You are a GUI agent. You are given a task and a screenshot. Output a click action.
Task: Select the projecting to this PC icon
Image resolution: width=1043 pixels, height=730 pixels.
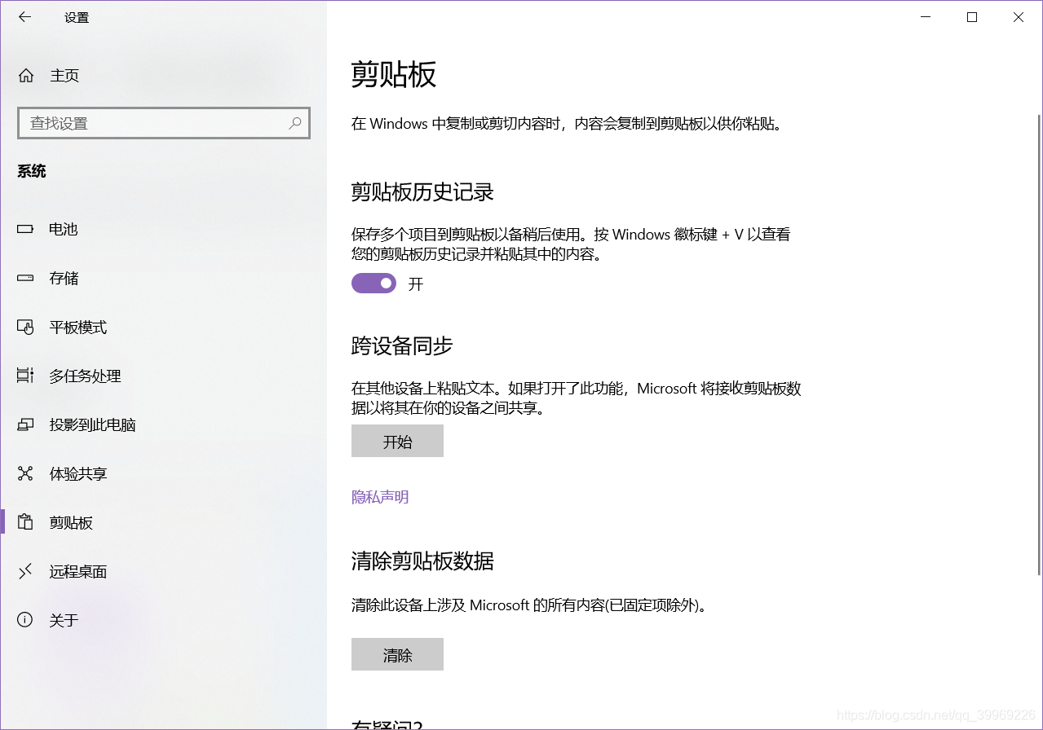[x=25, y=424]
